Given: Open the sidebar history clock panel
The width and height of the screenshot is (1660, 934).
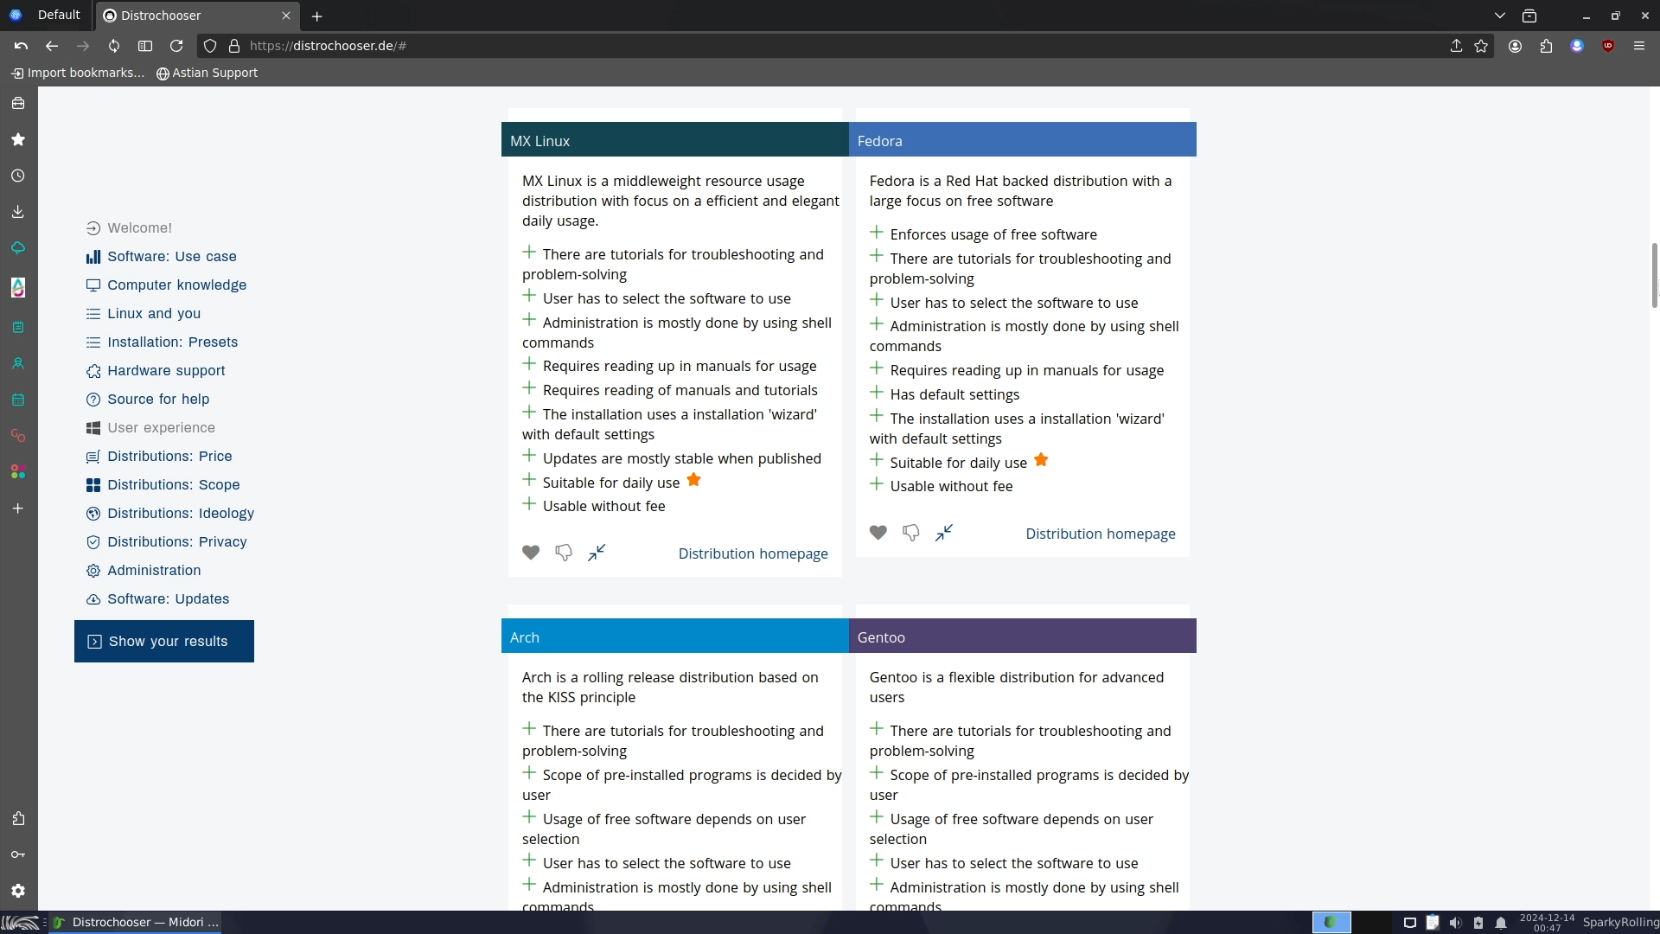Looking at the screenshot, I should [18, 176].
